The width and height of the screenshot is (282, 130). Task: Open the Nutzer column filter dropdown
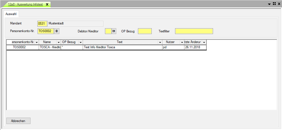(x=182, y=42)
